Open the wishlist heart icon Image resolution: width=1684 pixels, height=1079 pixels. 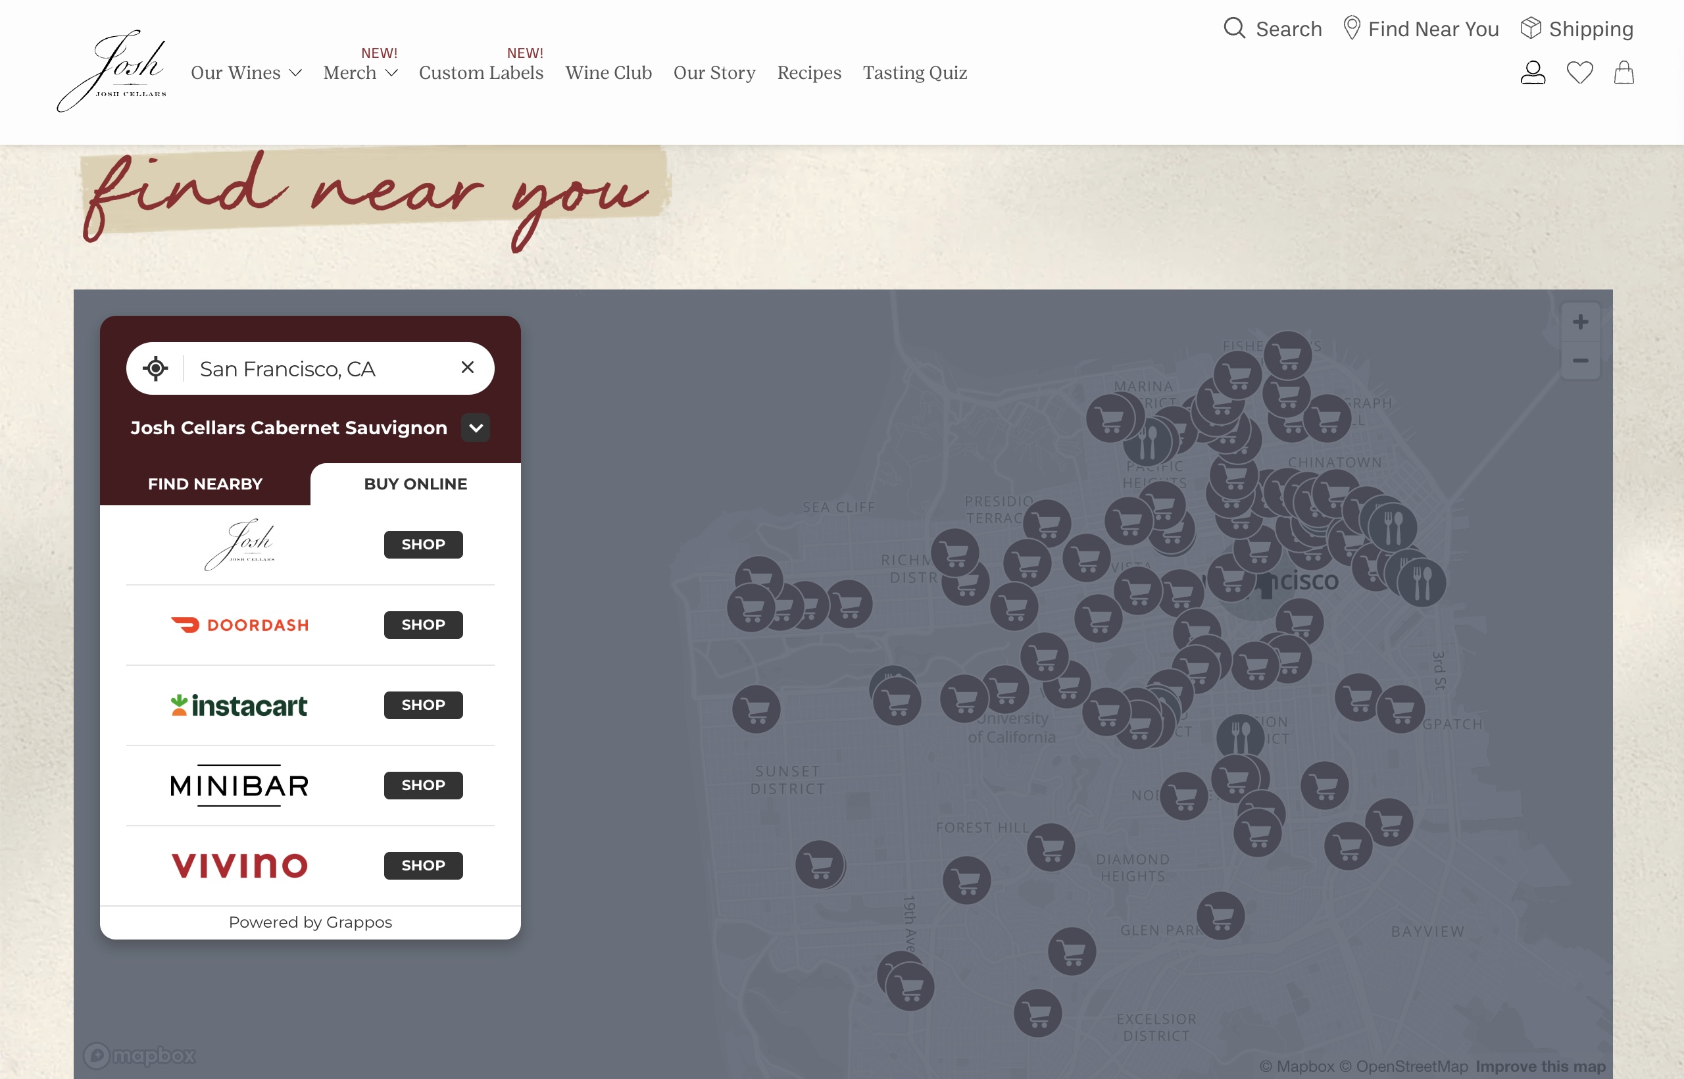1579,72
